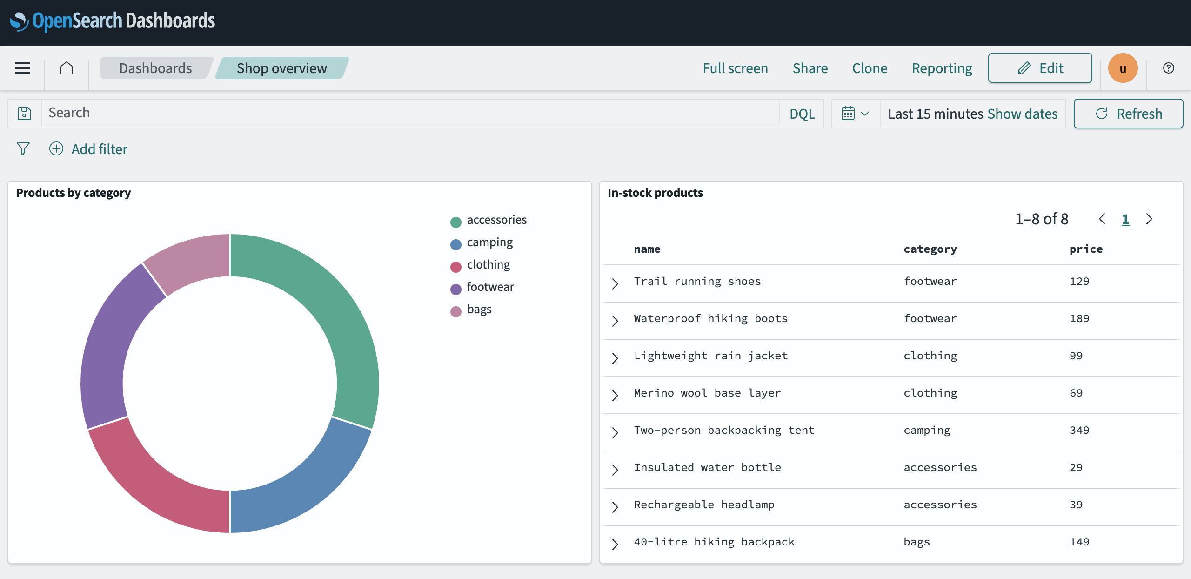This screenshot has height=579, width=1191.
Task: Open calendar quick time picker
Action: pyautogui.click(x=856, y=114)
